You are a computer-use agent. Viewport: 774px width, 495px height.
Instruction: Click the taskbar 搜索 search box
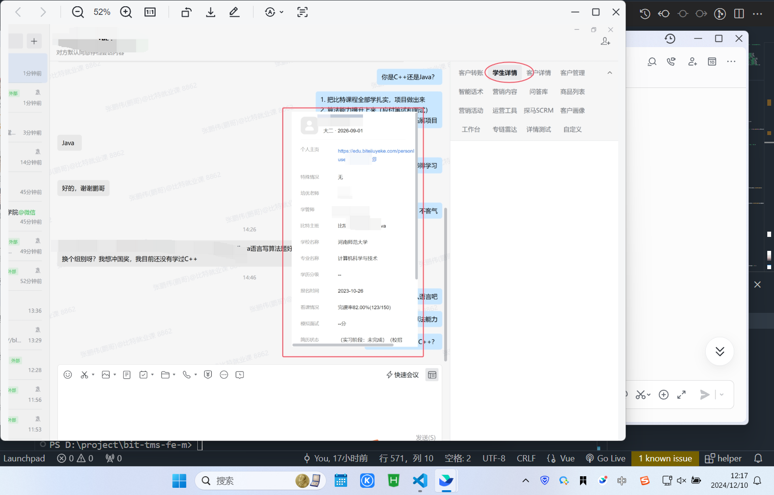click(x=260, y=481)
